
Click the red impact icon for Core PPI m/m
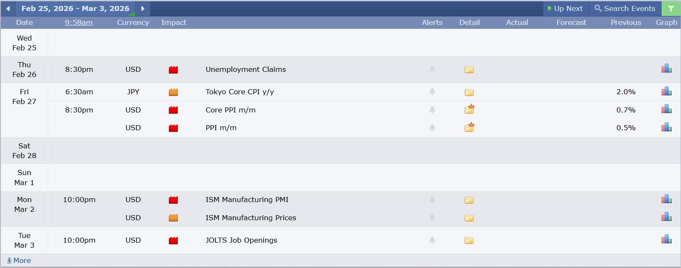click(173, 110)
